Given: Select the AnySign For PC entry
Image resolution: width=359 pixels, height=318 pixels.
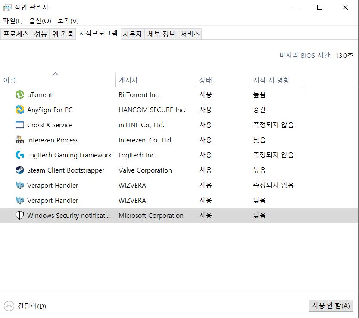Looking at the screenshot, I should click(50, 110).
